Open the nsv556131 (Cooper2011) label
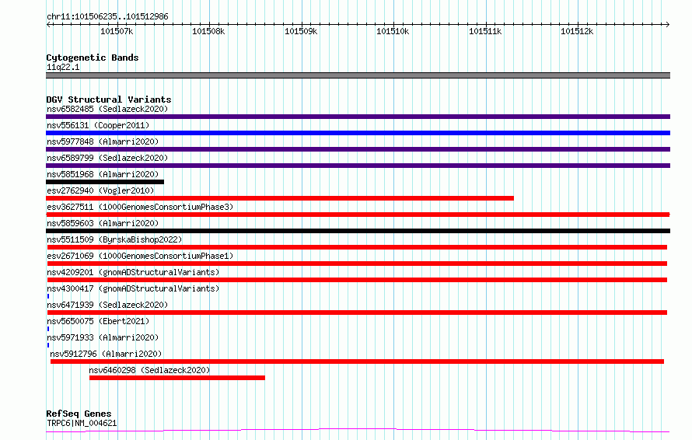Image resolution: width=692 pixels, height=440 pixels. click(x=98, y=125)
